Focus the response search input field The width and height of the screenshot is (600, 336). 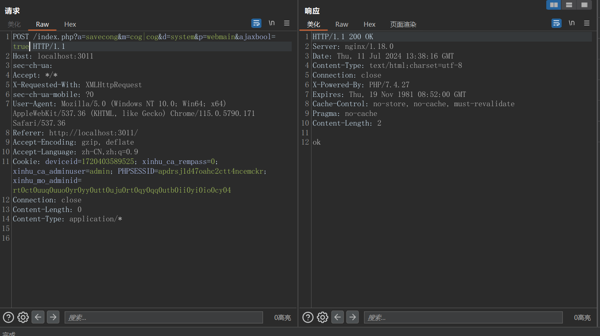(463, 317)
